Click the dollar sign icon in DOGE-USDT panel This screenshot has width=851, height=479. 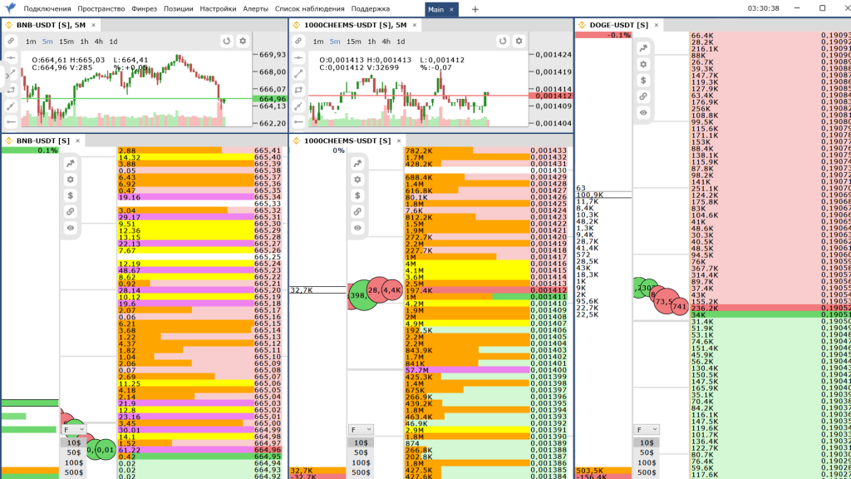643,81
